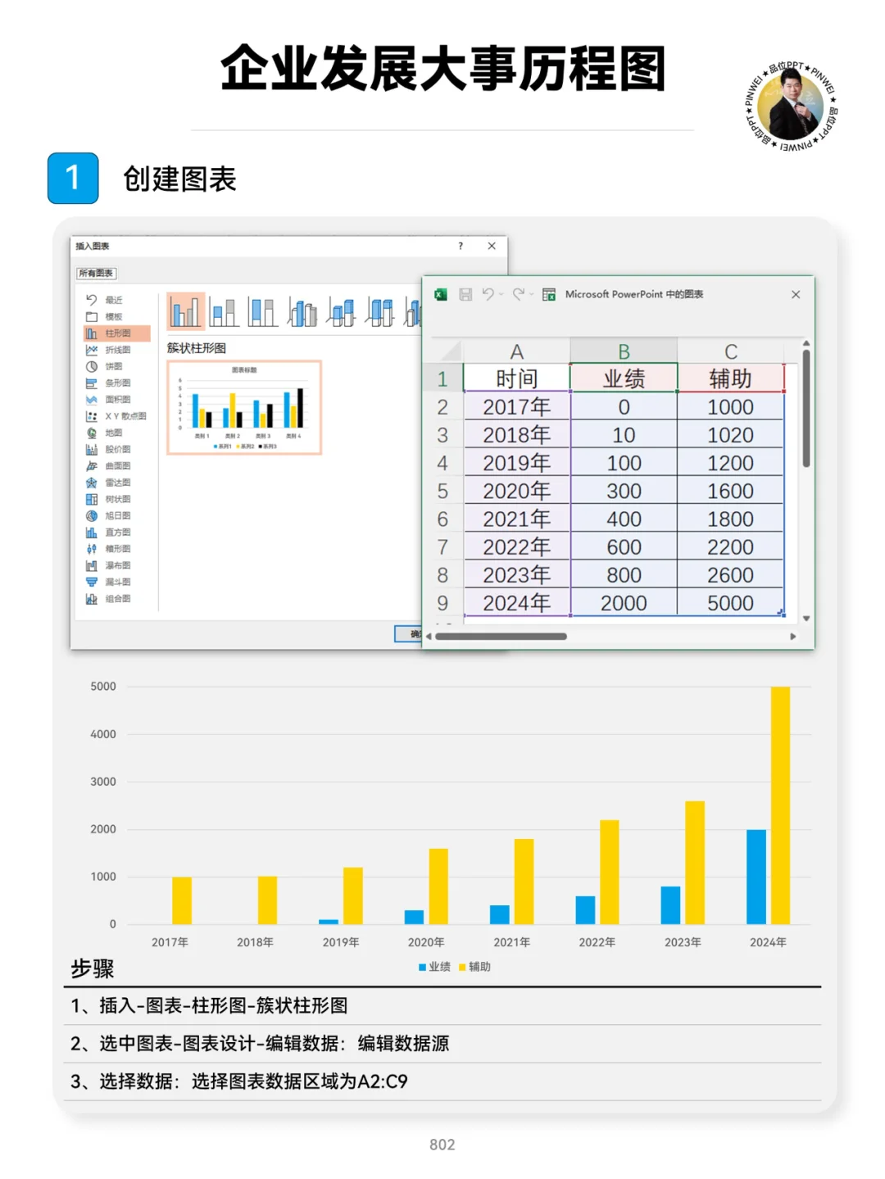Open the Undo history dropdown arrow
The width and height of the screenshot is (885, 1179).
click(500, 294)
